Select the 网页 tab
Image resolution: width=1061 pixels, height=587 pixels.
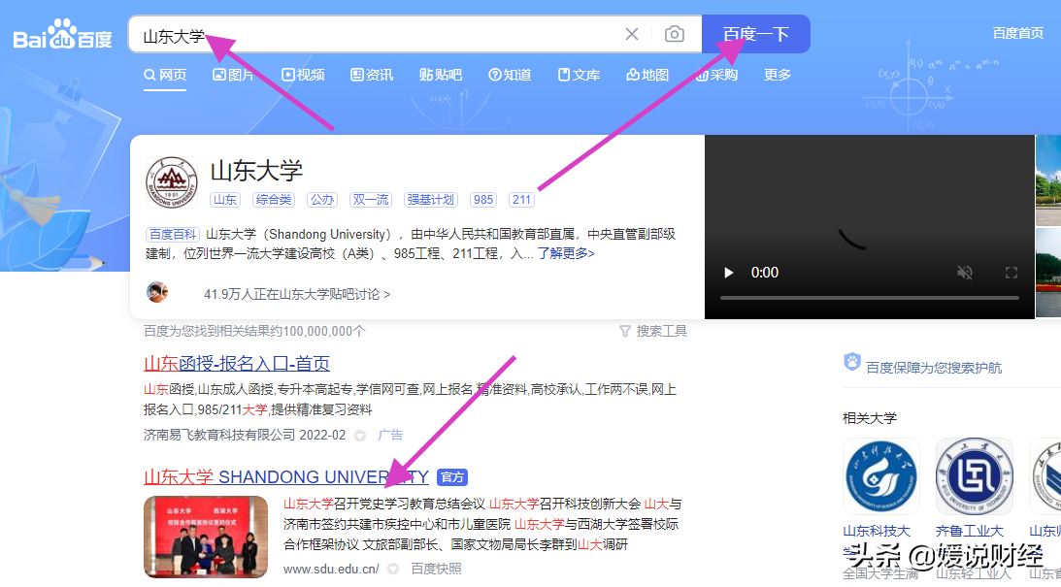[x=165, y=75]
